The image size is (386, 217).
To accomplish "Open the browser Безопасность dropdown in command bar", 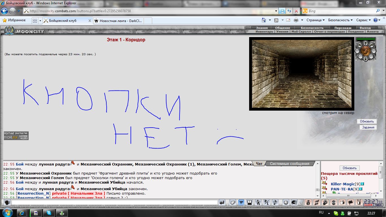I will (x=340, y=20).
